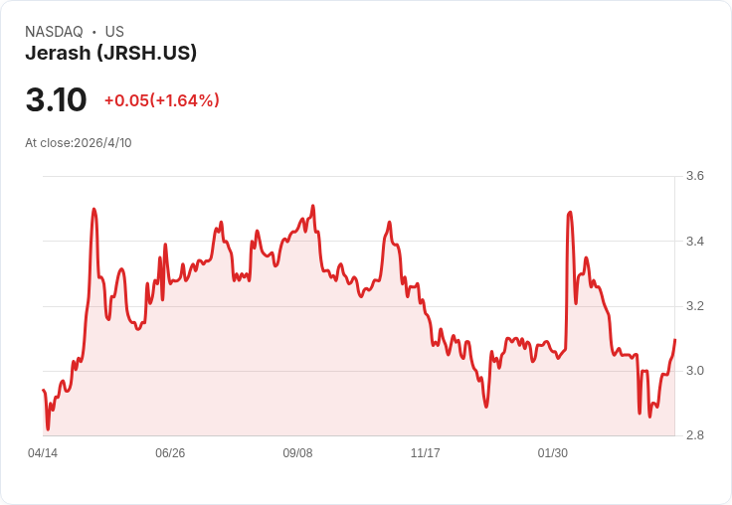Click the NASDAQ exchange label
The image size is (732, 505).
coord(54,32)
